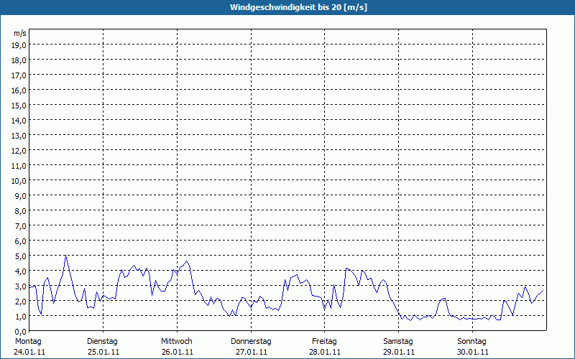Screen dimensions: 575x359
Task: Click the date label 26.01.11
Action: [x=178, y=353]
